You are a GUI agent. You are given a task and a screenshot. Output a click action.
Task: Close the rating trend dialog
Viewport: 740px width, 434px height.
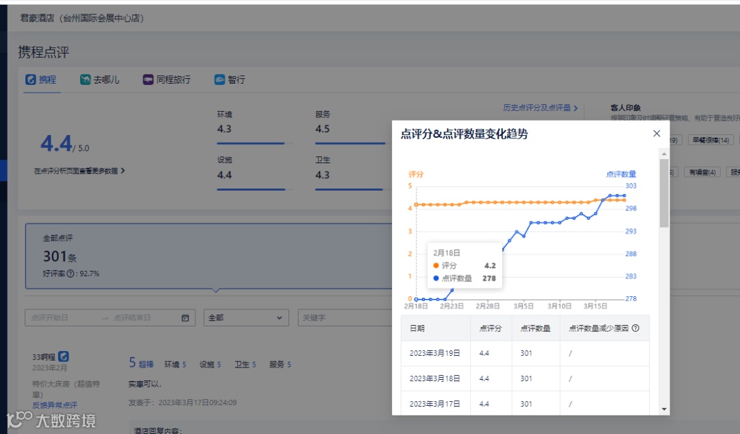(x=656, y=134)
